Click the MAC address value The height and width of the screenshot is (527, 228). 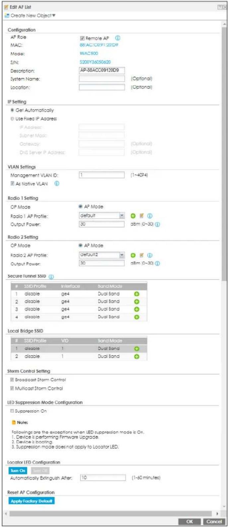point(99,45)
